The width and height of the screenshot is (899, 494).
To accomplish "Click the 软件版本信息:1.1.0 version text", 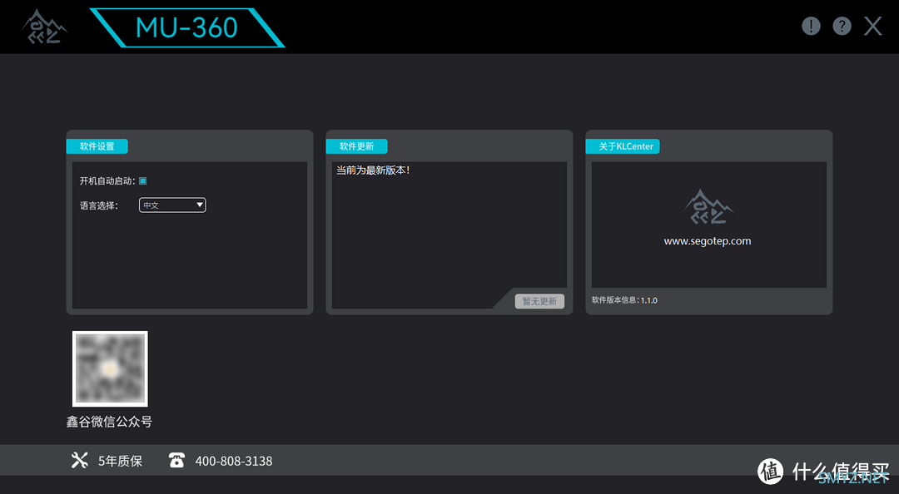I will (x=624, y=300).
